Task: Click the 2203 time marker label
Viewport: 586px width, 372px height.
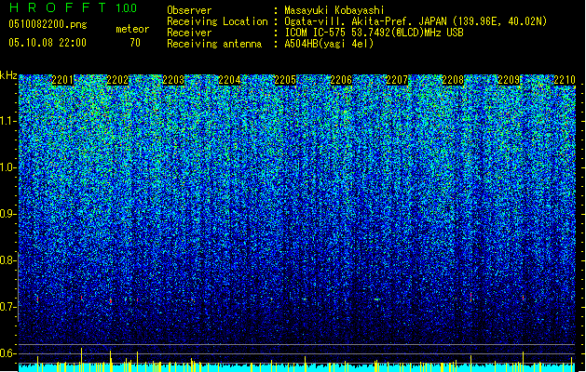Action: tap(173, 80)
